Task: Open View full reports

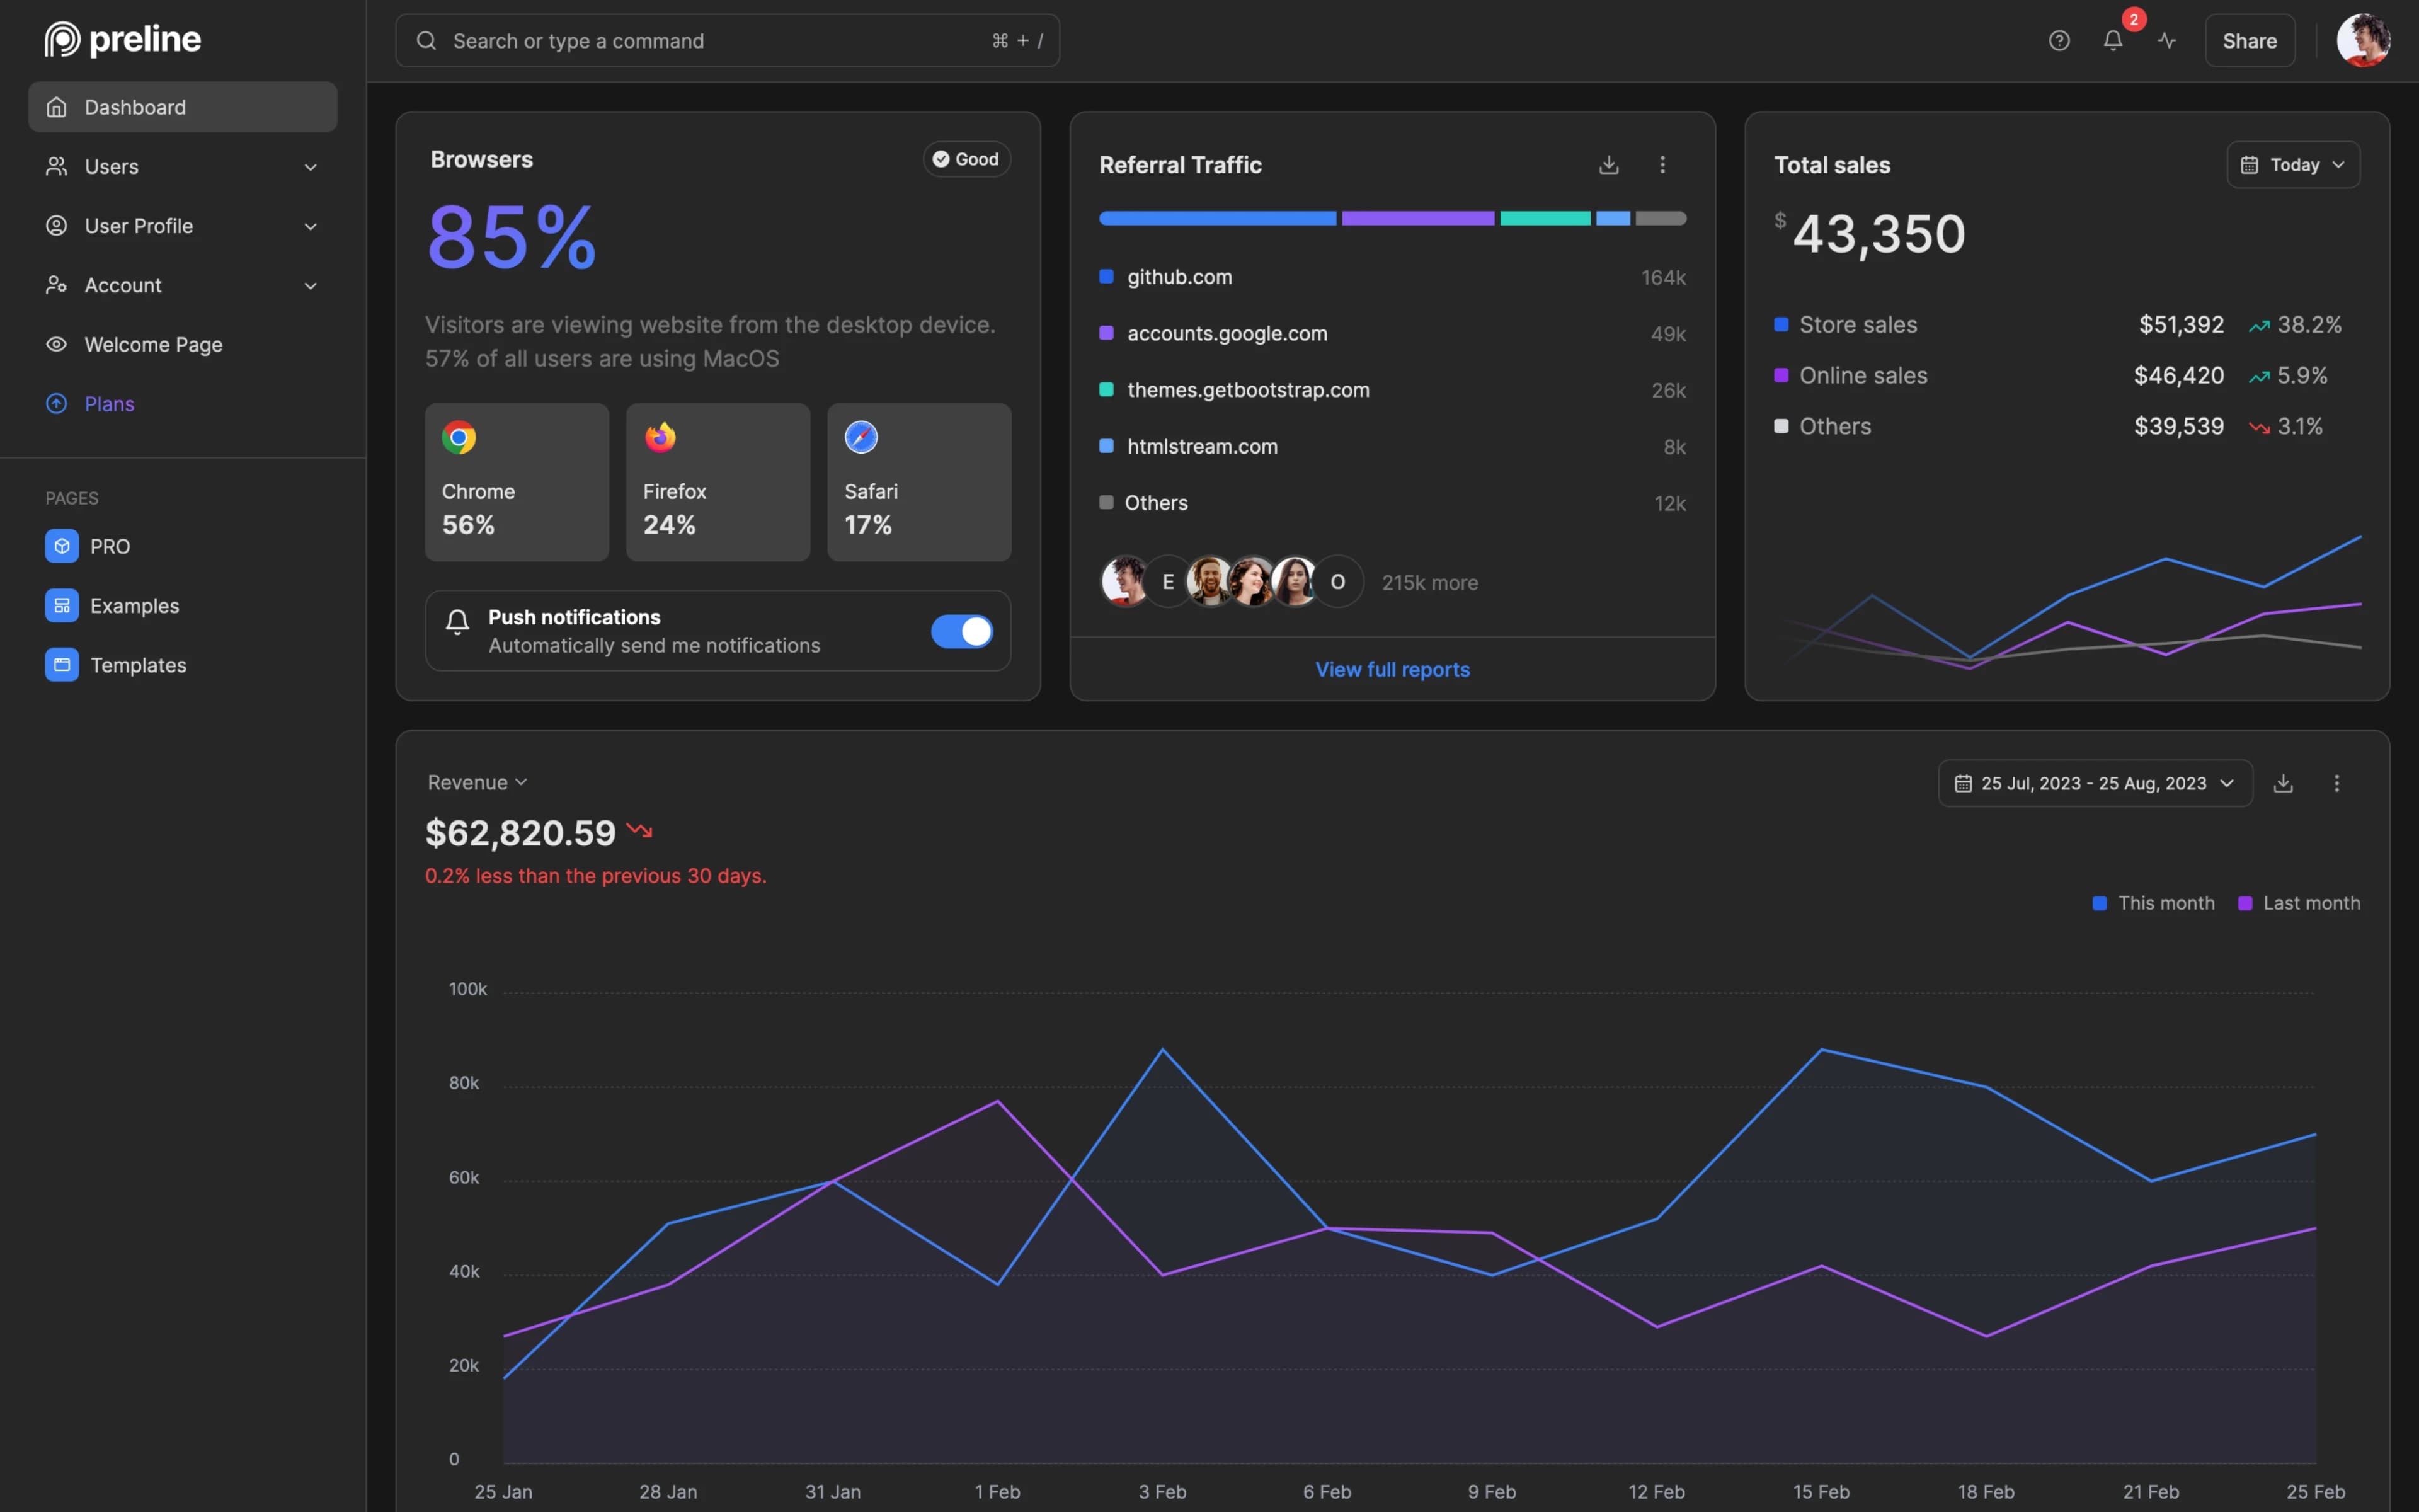Action: 1392,669
